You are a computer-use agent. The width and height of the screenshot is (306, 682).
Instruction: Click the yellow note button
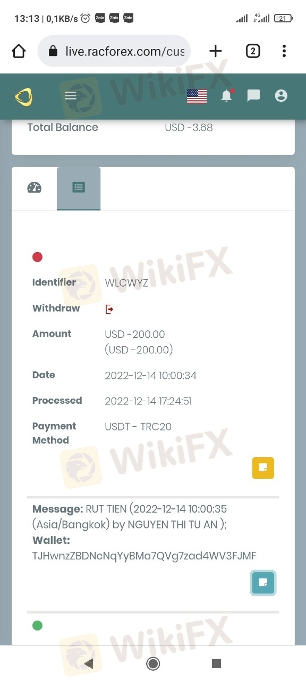pos(263,468)
